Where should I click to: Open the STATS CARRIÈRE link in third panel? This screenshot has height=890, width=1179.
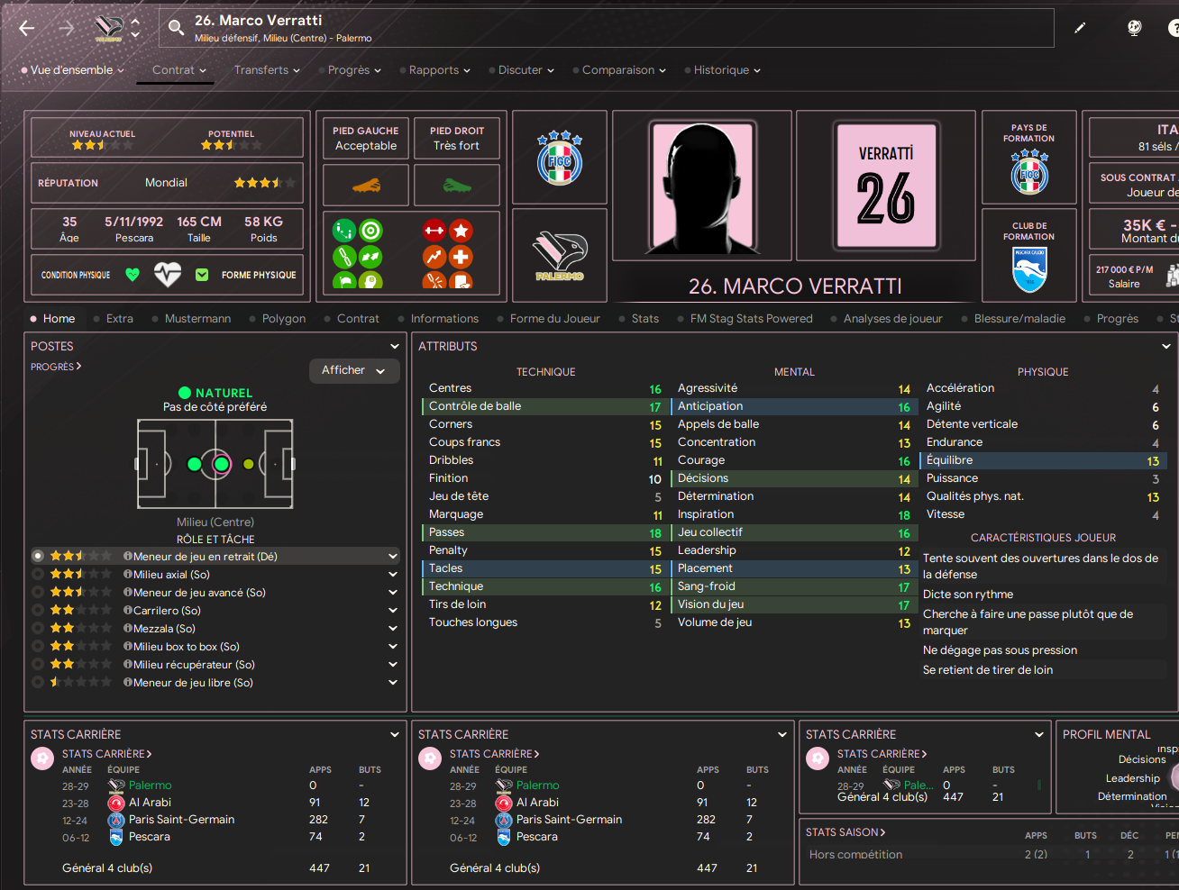882,754
